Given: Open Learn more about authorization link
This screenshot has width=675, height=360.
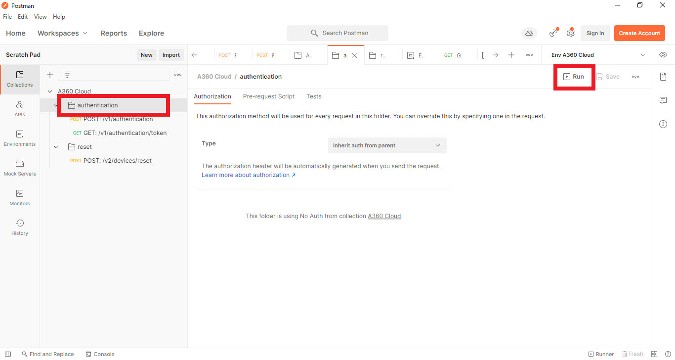Looking at the screenshot, I should (249, 175).
